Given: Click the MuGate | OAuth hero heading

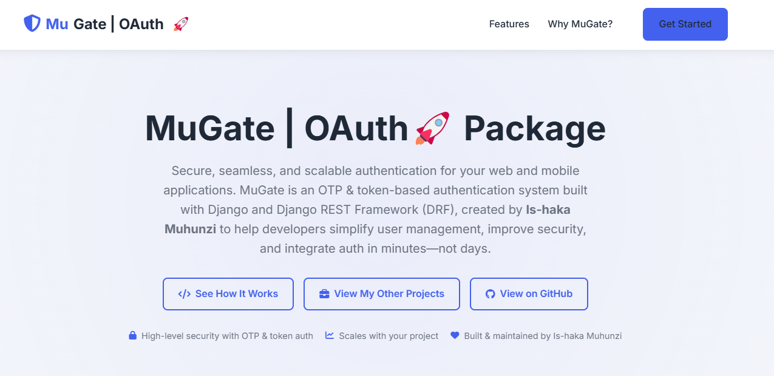Looking at the screenshot, I should point(375,128).
